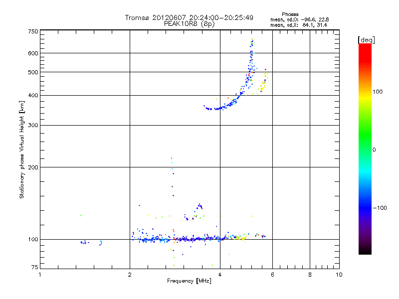Viewport: 399px width, 299px height.
Task: Click the y-axis tick label '600'
Action: coord(33,53)
